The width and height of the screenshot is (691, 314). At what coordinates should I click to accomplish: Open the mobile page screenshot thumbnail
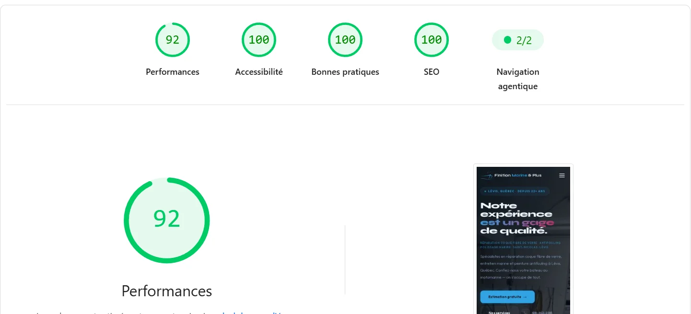coord(523,240)
